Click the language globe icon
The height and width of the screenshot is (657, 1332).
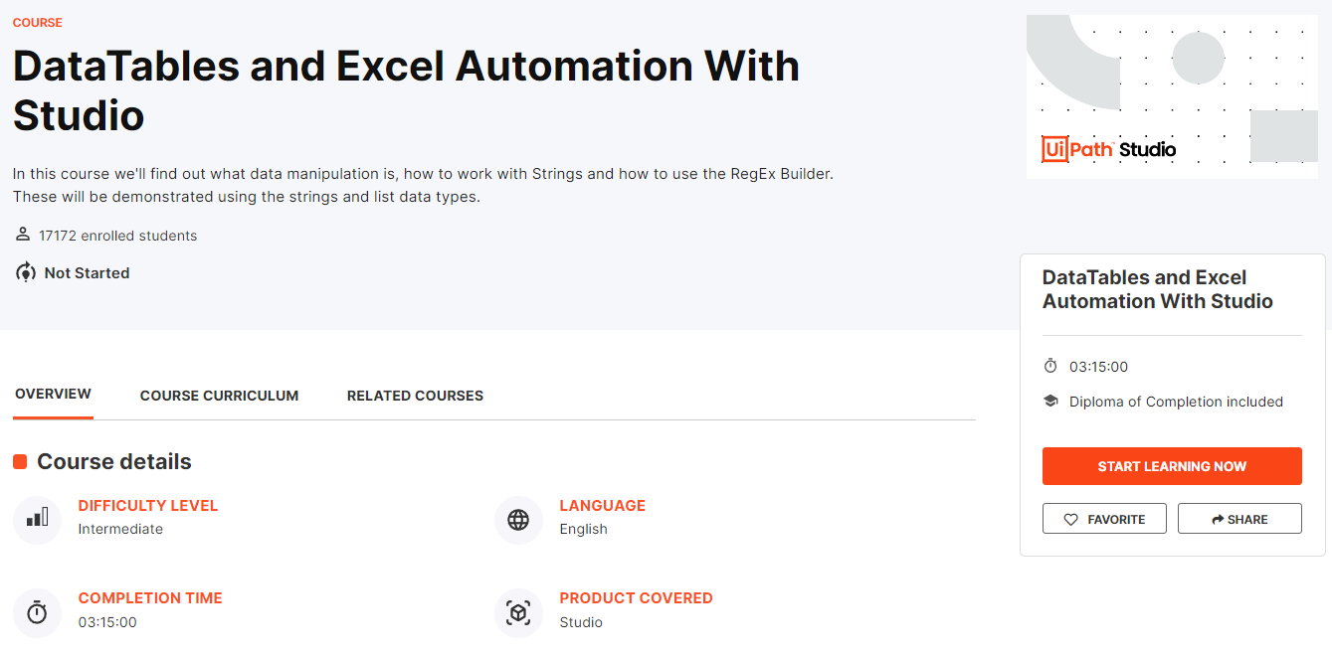(x=518, y=519)
